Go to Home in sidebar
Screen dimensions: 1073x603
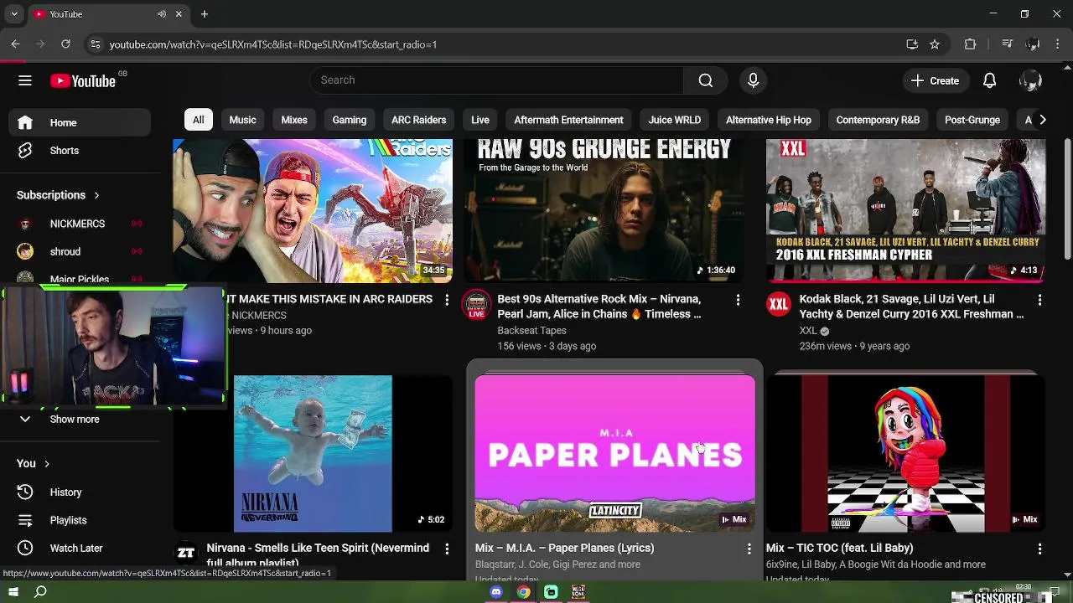point(80,122)
